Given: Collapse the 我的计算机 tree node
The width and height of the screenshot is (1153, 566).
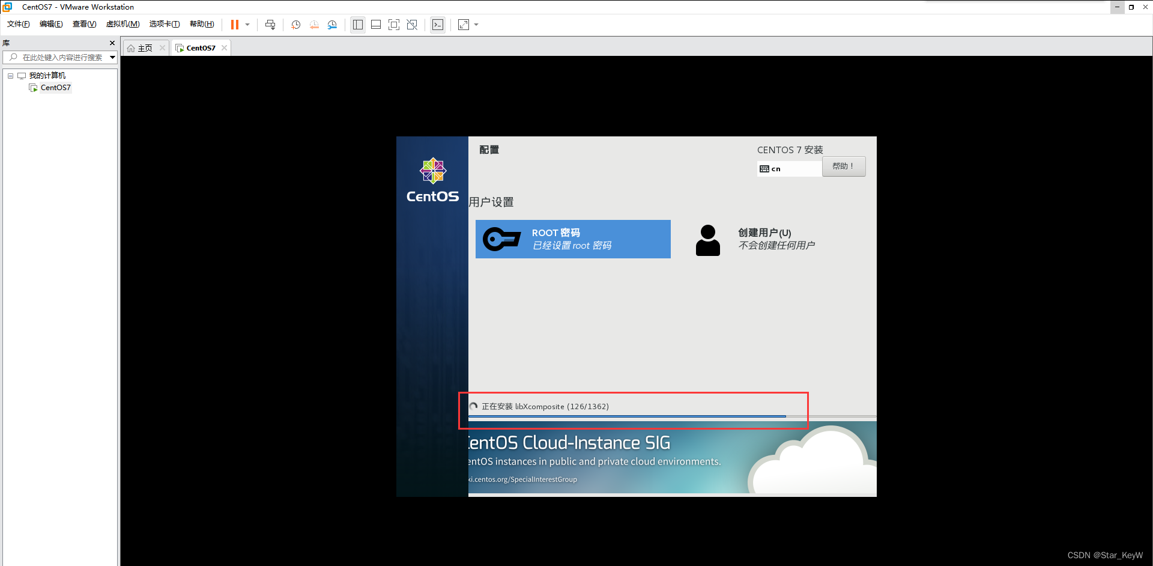Looking at the screenshot, I should [10, 76].
